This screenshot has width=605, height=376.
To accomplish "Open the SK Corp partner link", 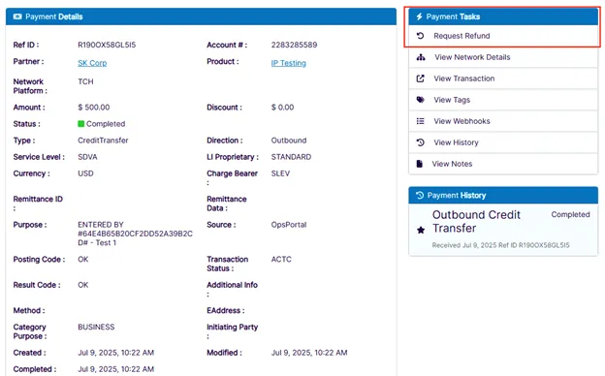I will point(92,63).
